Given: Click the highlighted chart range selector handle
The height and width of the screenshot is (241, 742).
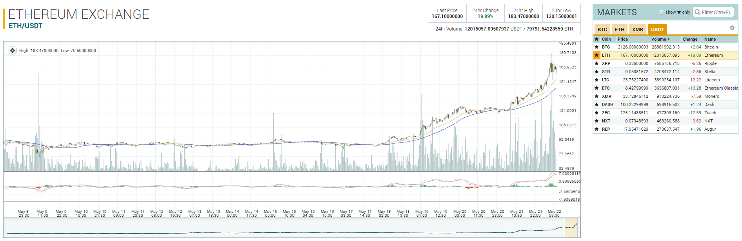Looking at the screenshot, I should coord(571,228).
